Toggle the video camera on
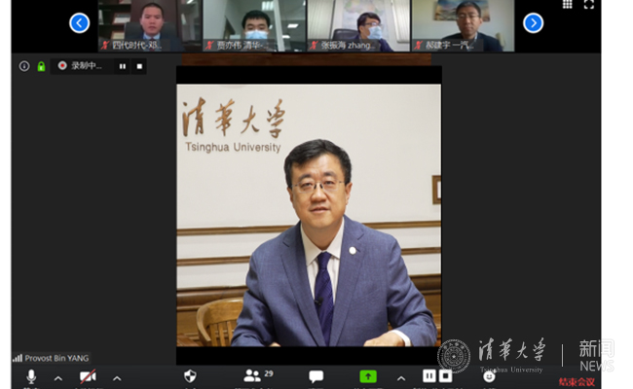Image resolution: width=633 pixels, height=389 pixels. tap(88, 376)
